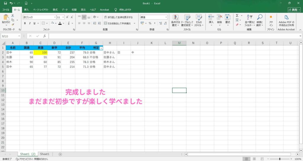Click the AutoSum sigma icon
The height and width of the screenshot is (161, 303).
237,15
